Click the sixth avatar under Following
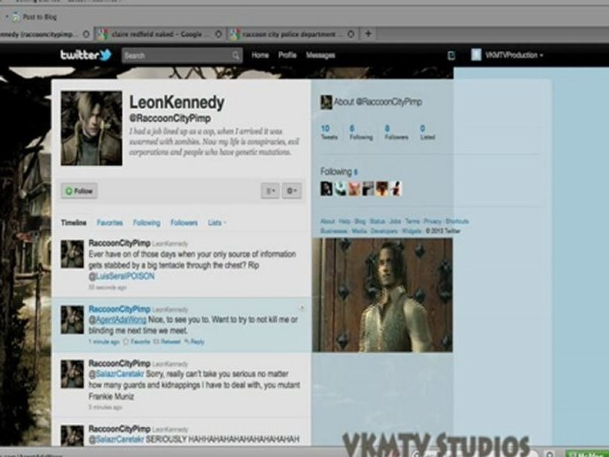The height and width of the screenshot is (457, 609). [x=396, y=189]
